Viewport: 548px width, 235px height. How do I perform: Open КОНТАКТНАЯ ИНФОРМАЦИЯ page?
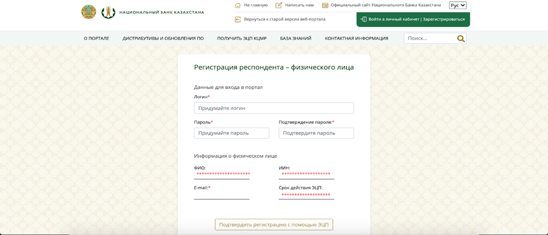pyautogui.click(x=356, y=38)
